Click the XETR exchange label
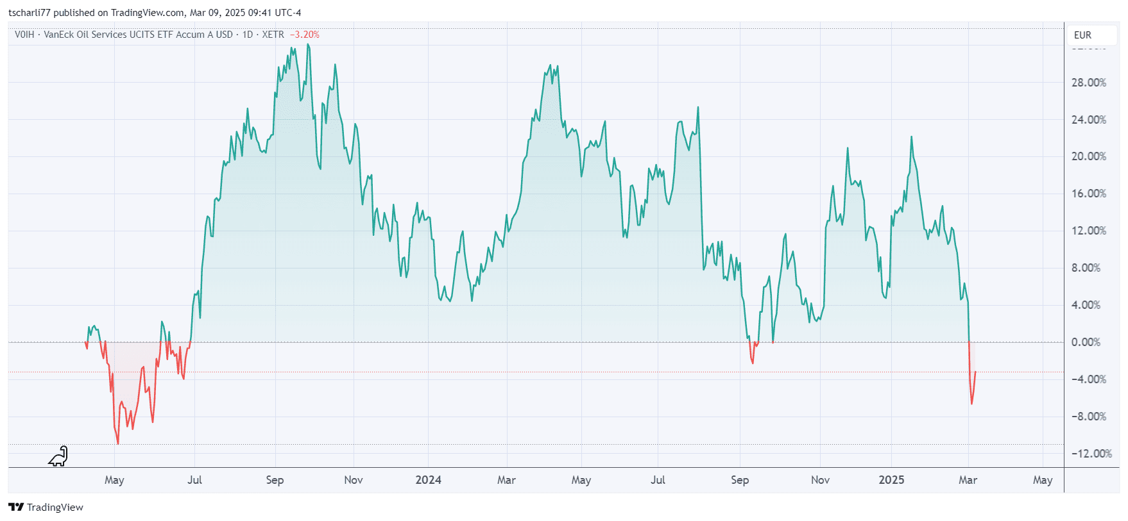The height and width of the screenshot is (521, 1128). (x=273, y=35)
